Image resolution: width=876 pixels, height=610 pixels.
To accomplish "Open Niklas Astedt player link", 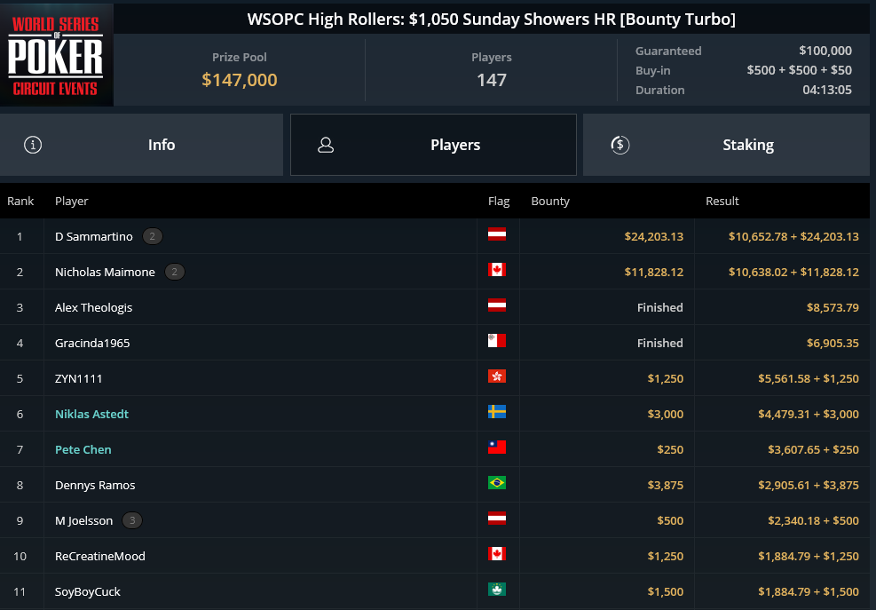I will tap(91, 415).
